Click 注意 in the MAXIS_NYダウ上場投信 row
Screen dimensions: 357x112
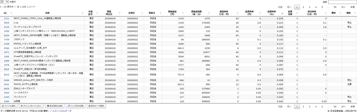(x=349, y=84)
